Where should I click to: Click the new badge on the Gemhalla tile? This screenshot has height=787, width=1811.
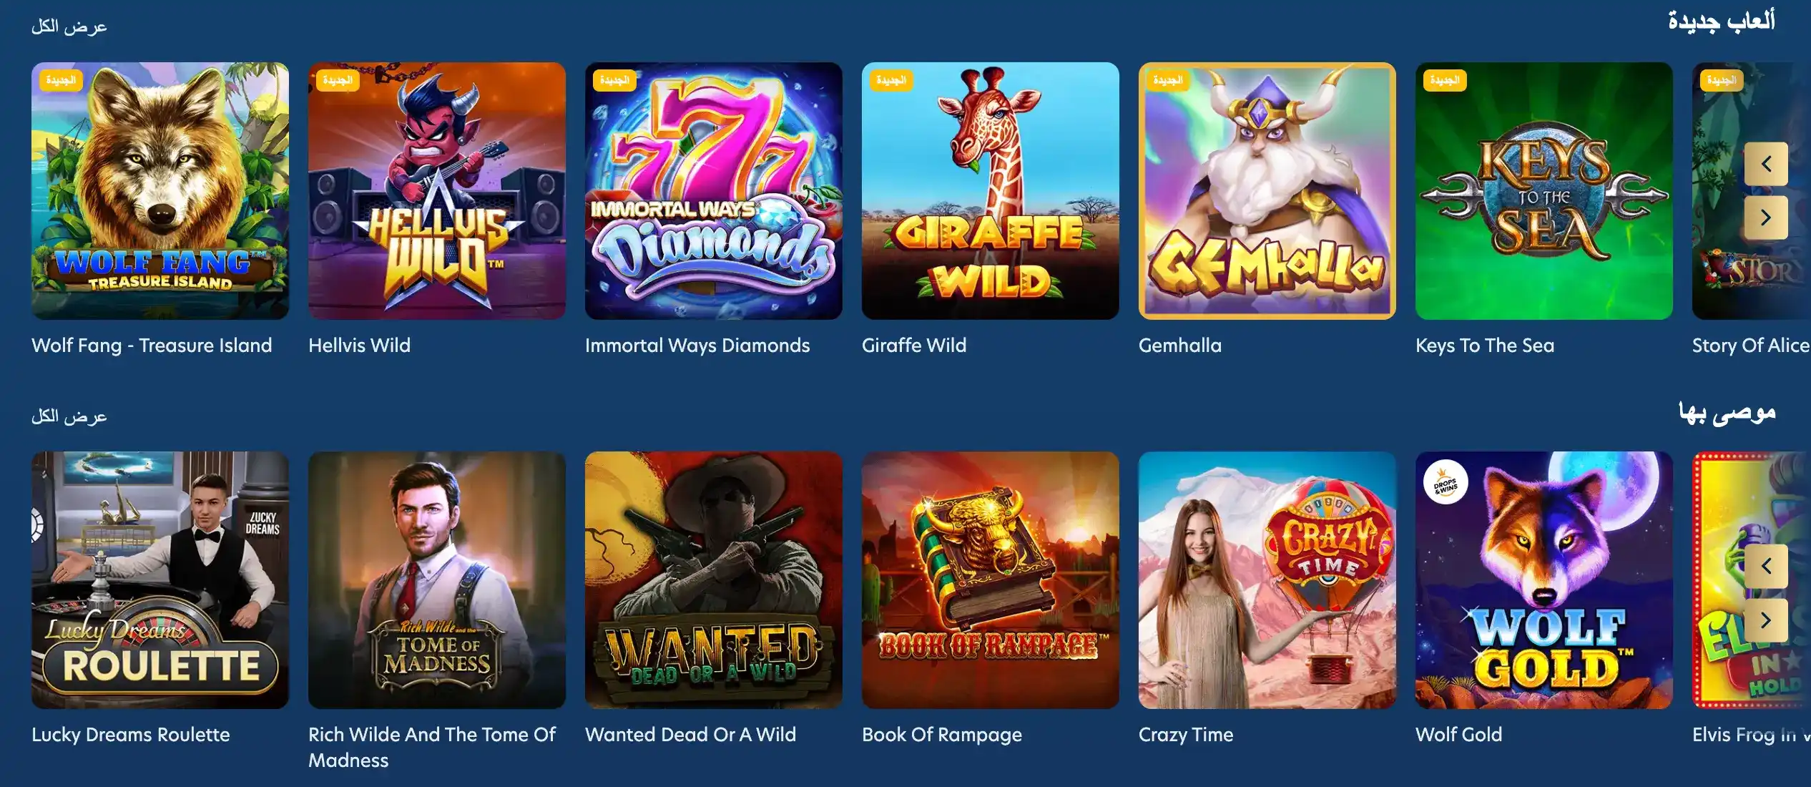(1167, 80)
